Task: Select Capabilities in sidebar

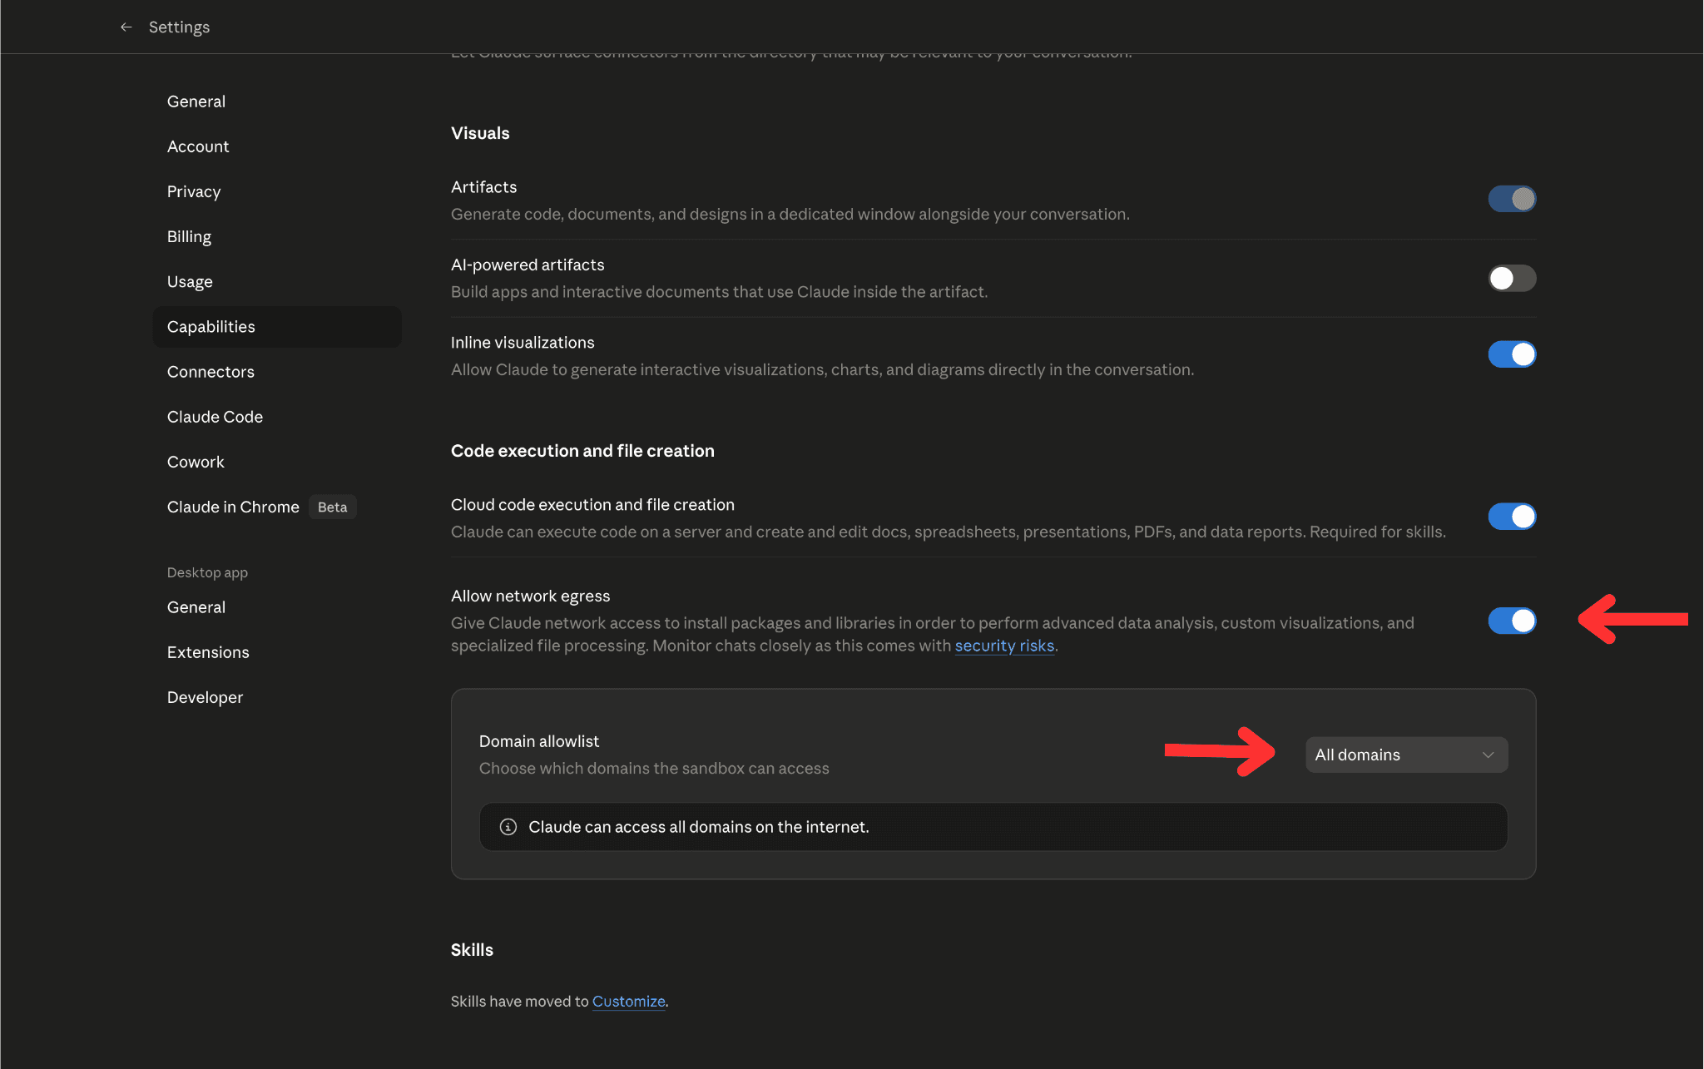Action: tap(277, 327)
